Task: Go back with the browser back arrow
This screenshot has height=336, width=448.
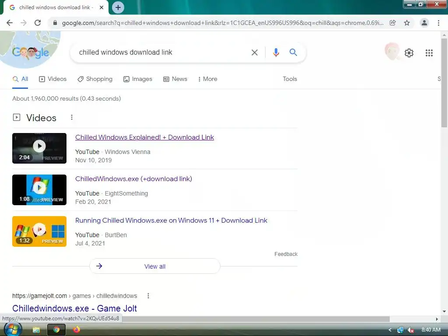Action: pos(10,23)
